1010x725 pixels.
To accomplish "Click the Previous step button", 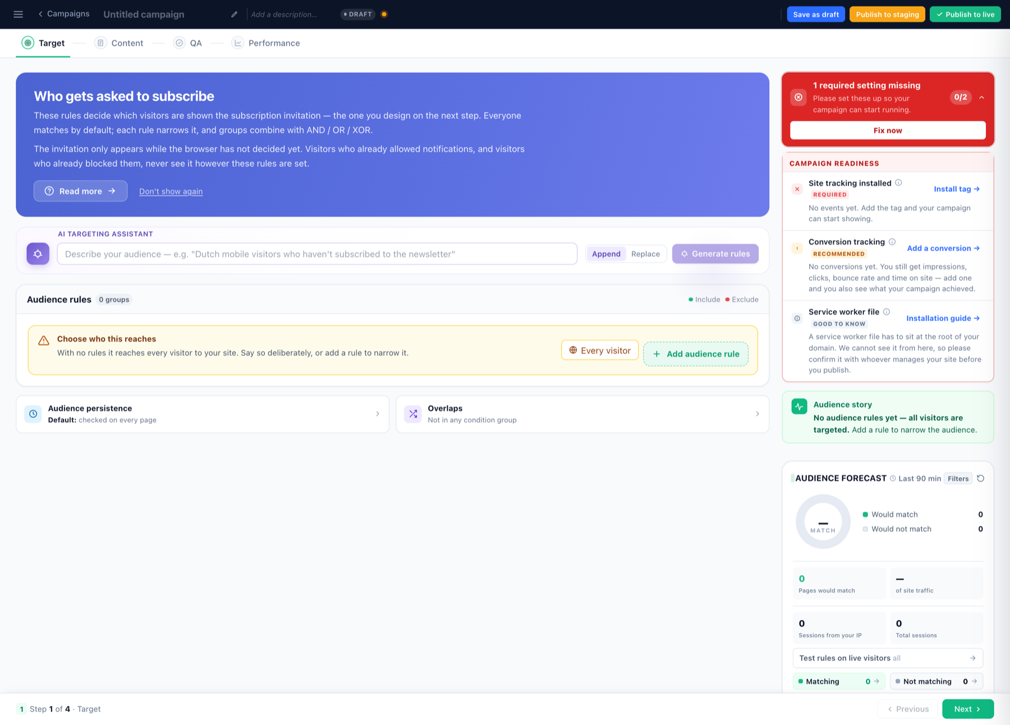I will tap(907, 709).
